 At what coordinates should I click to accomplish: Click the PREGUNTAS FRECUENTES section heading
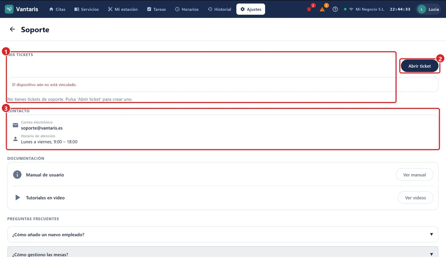pyautogui.click(x=33, y=219)
